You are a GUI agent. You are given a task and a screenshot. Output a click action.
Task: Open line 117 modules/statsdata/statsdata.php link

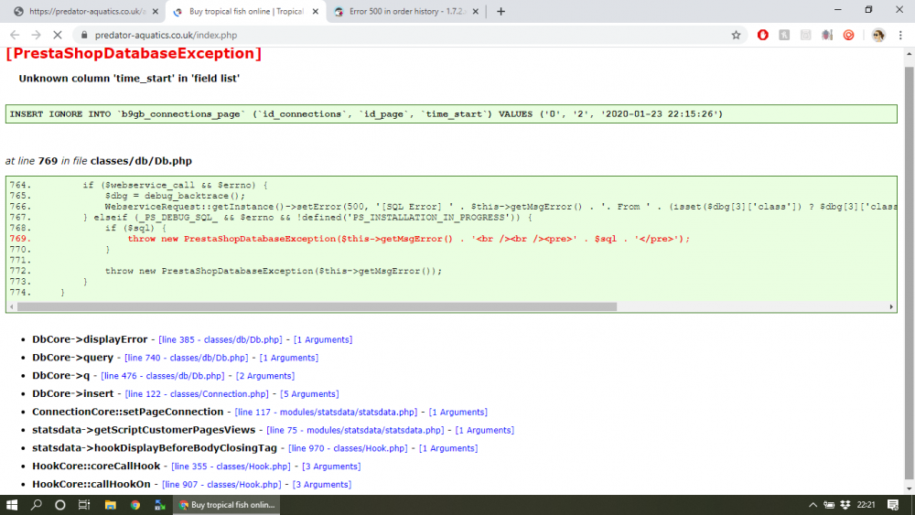[x=326, y=412]
